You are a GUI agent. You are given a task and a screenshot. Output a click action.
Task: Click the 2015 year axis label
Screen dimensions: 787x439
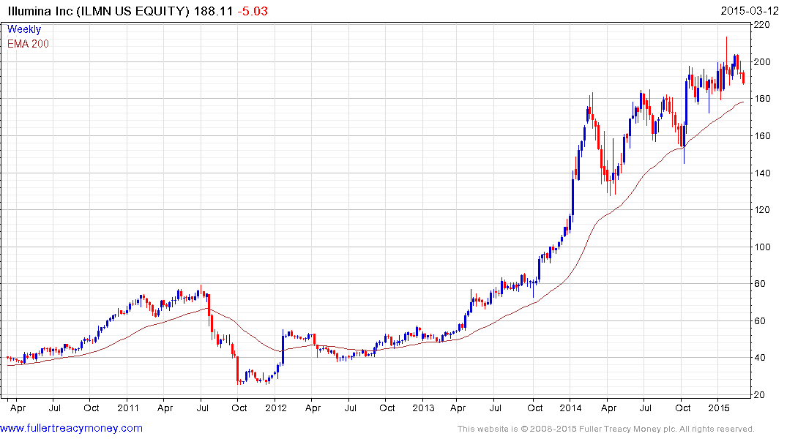(x=718, y=408)
